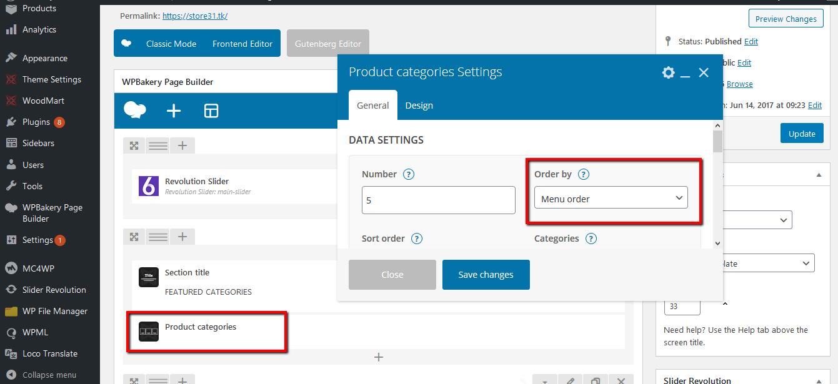
Task: Click the Tools wrench icon
Action: [x=11, y=186]
